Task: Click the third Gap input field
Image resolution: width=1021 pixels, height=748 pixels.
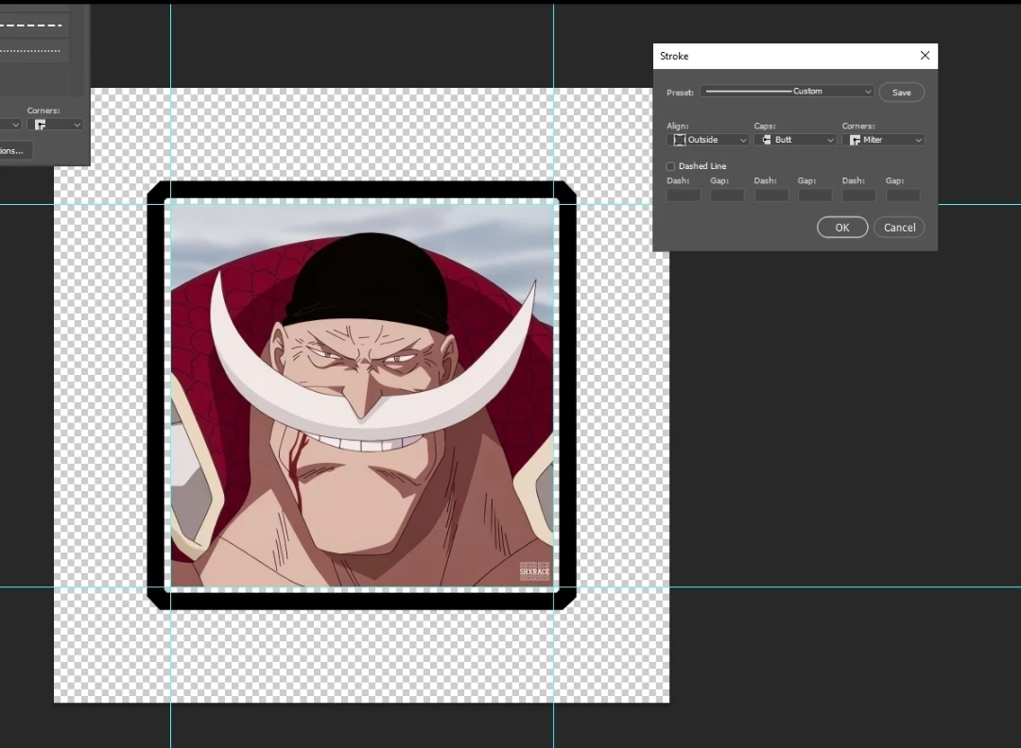Action: tap(903, 195)
